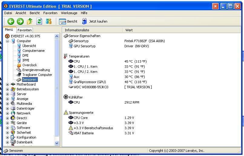Click the Wert column header
244x156 pixels.
click(x=181, y=30)
